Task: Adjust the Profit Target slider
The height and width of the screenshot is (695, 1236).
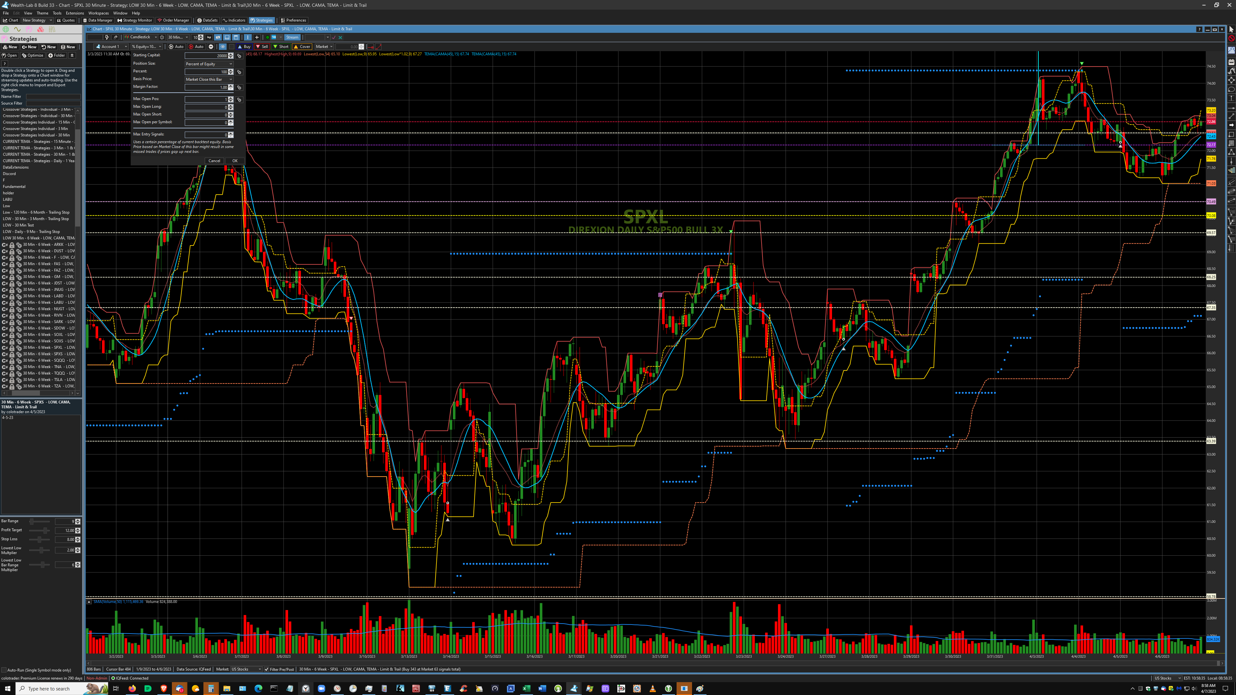Action: tap(39, 531)
